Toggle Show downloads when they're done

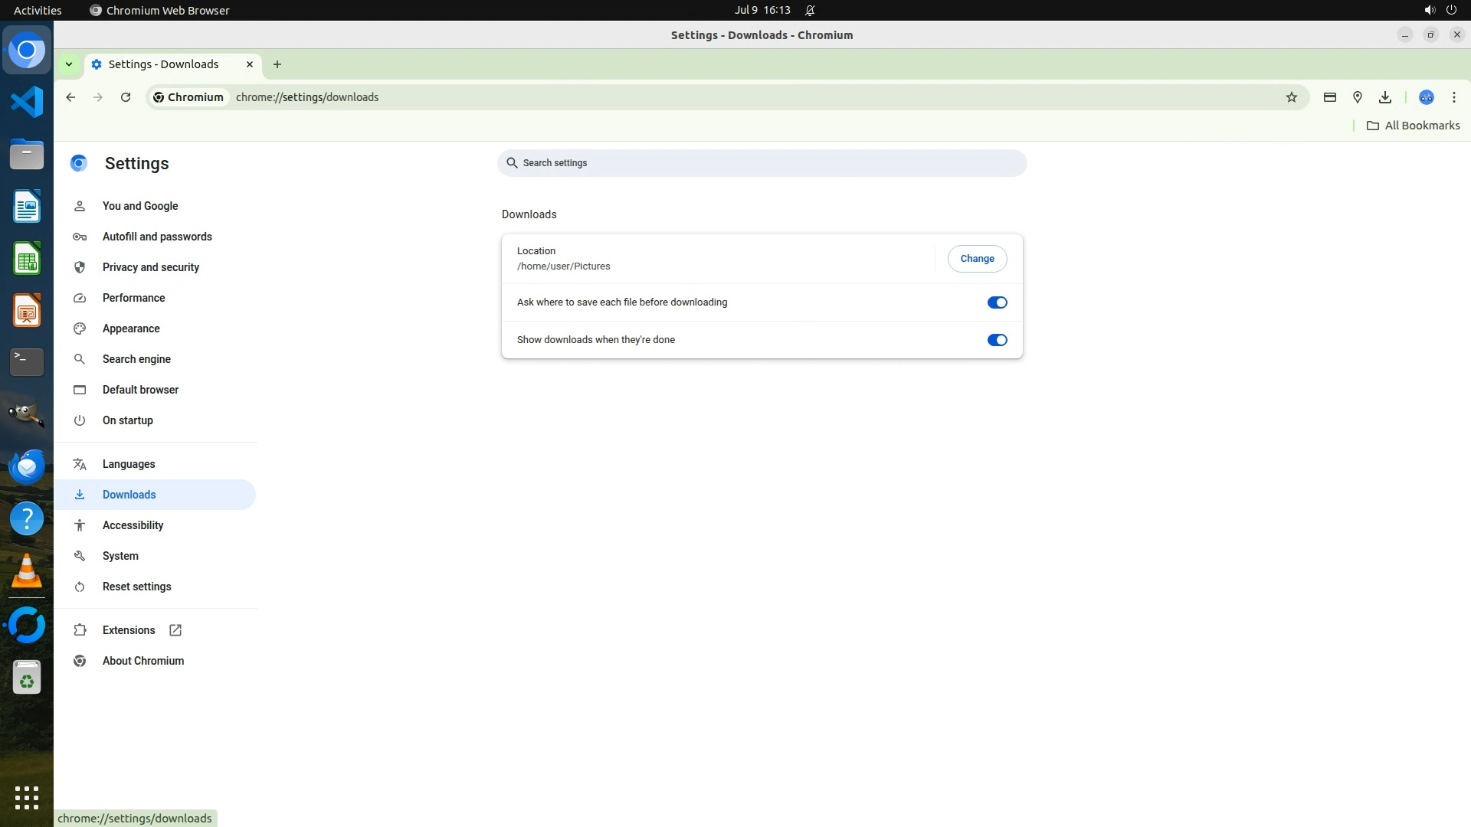point(997,340)
